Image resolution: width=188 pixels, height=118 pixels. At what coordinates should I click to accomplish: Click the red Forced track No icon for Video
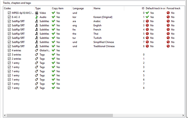pos(168,13)
